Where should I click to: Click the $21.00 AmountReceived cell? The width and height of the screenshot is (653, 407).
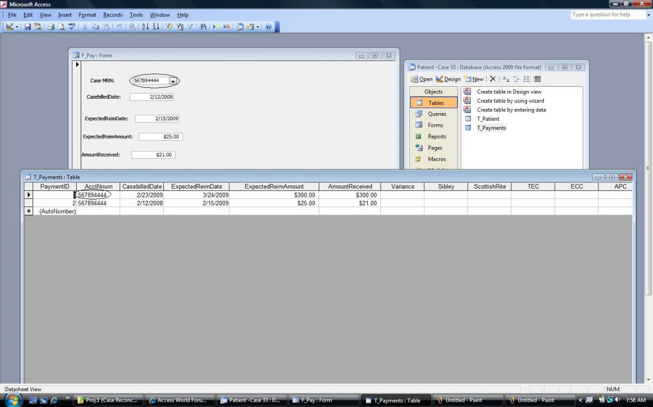(x=350, y=203)
